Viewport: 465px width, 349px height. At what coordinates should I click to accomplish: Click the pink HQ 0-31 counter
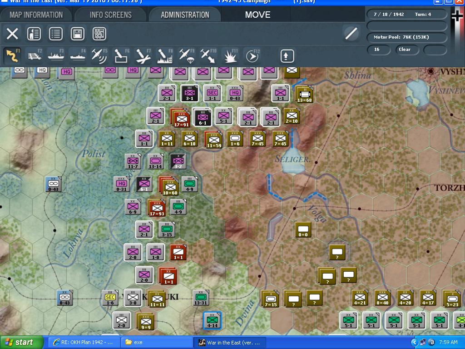coord(122,184)
